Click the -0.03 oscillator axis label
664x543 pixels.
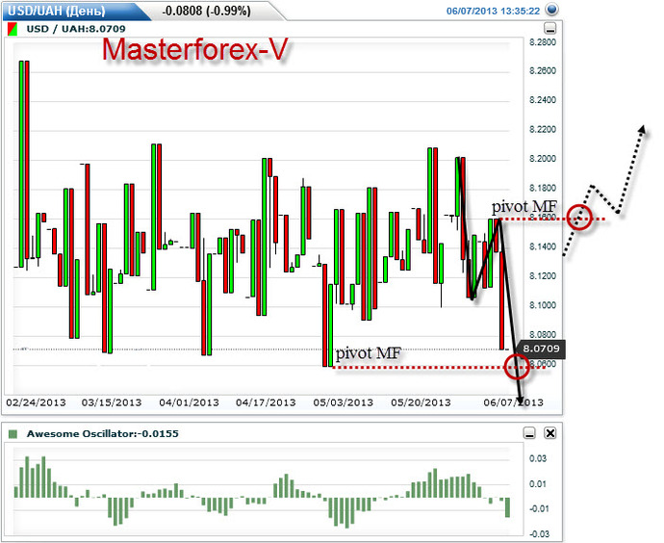click(538, 534)
